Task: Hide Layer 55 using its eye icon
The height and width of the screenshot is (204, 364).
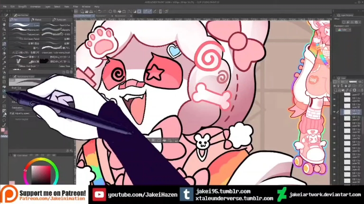Action: pyautogui.click(x=334, y=131)
